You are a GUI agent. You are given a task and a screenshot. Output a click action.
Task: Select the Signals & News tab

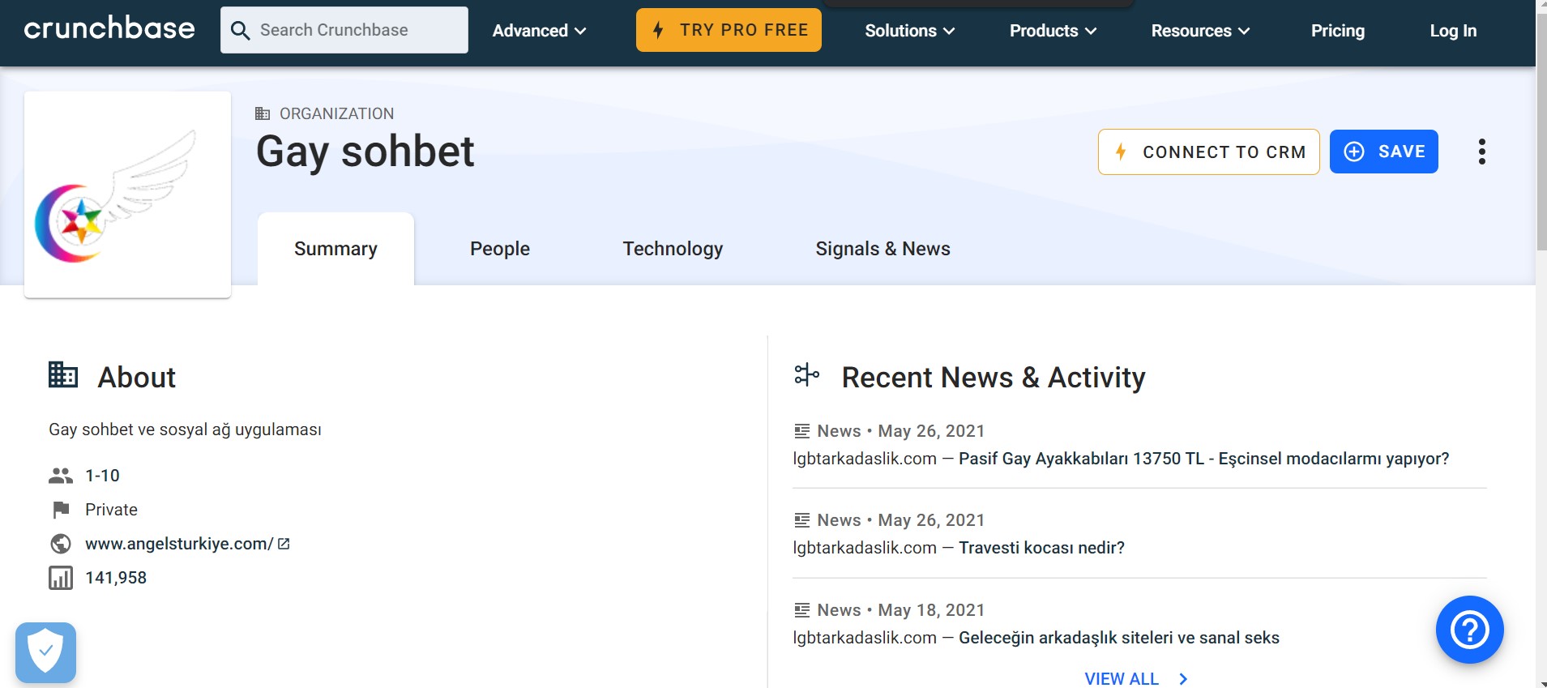[x=882, y=249]
